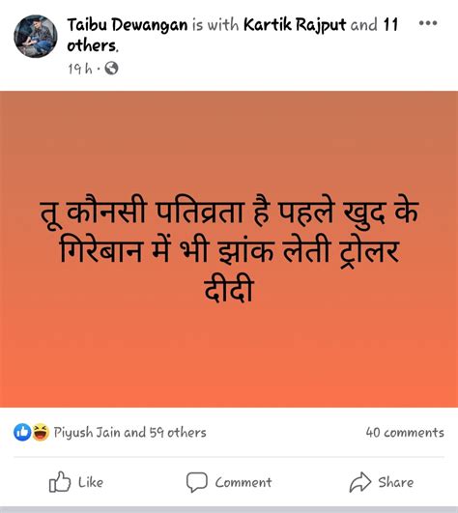Open the 19 h timestamp link

80,69
